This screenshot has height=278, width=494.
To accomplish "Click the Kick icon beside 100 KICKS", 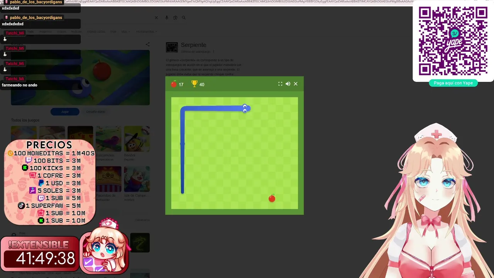I will (25, 168).
